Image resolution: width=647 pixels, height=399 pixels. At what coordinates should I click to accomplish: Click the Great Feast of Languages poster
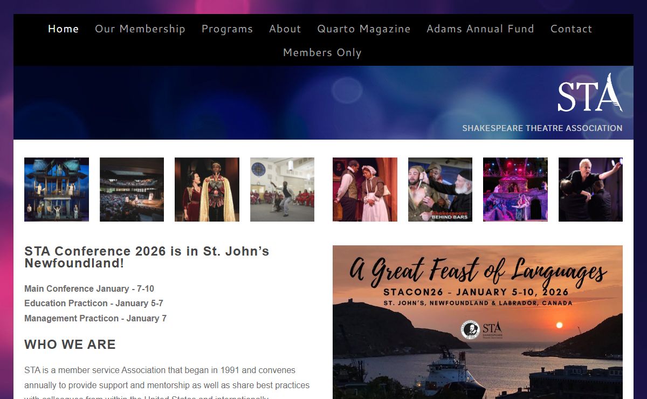click(478, 322)
